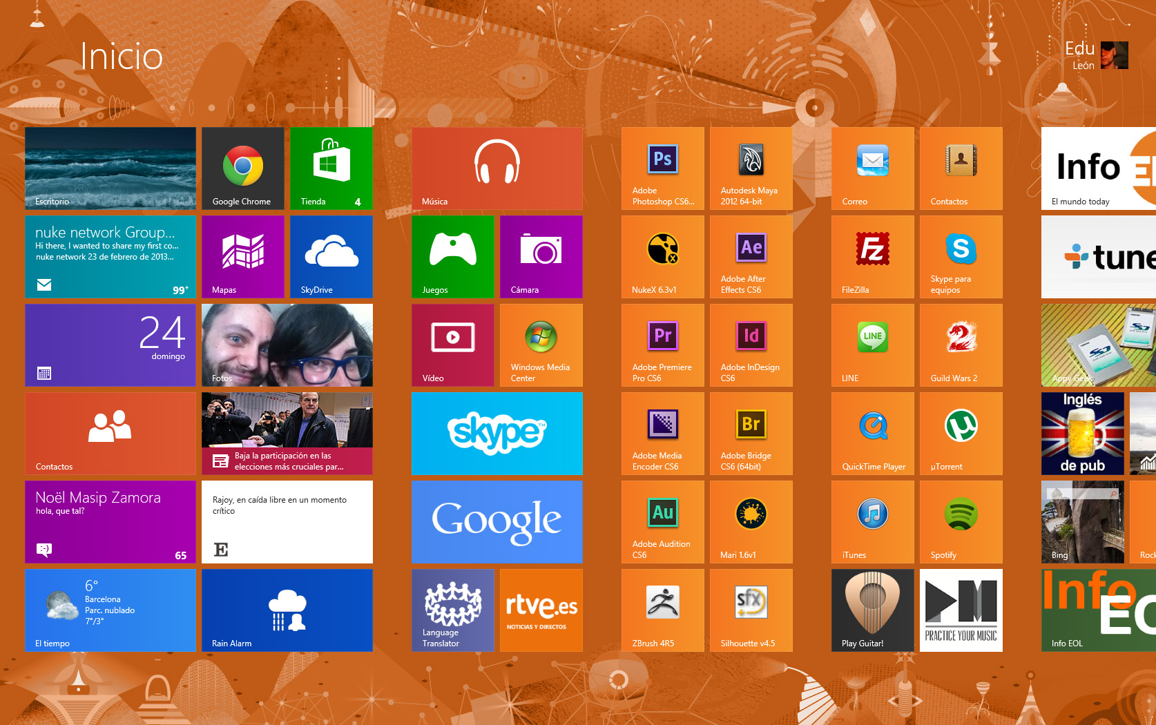Open the Rain Alarm tile
Screen dimensions: 1156x725
(x=287, y=610)
